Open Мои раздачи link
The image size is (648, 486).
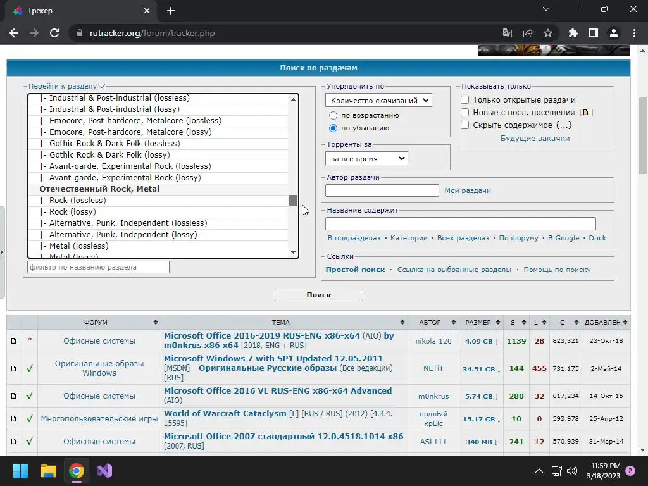[468, 190]
